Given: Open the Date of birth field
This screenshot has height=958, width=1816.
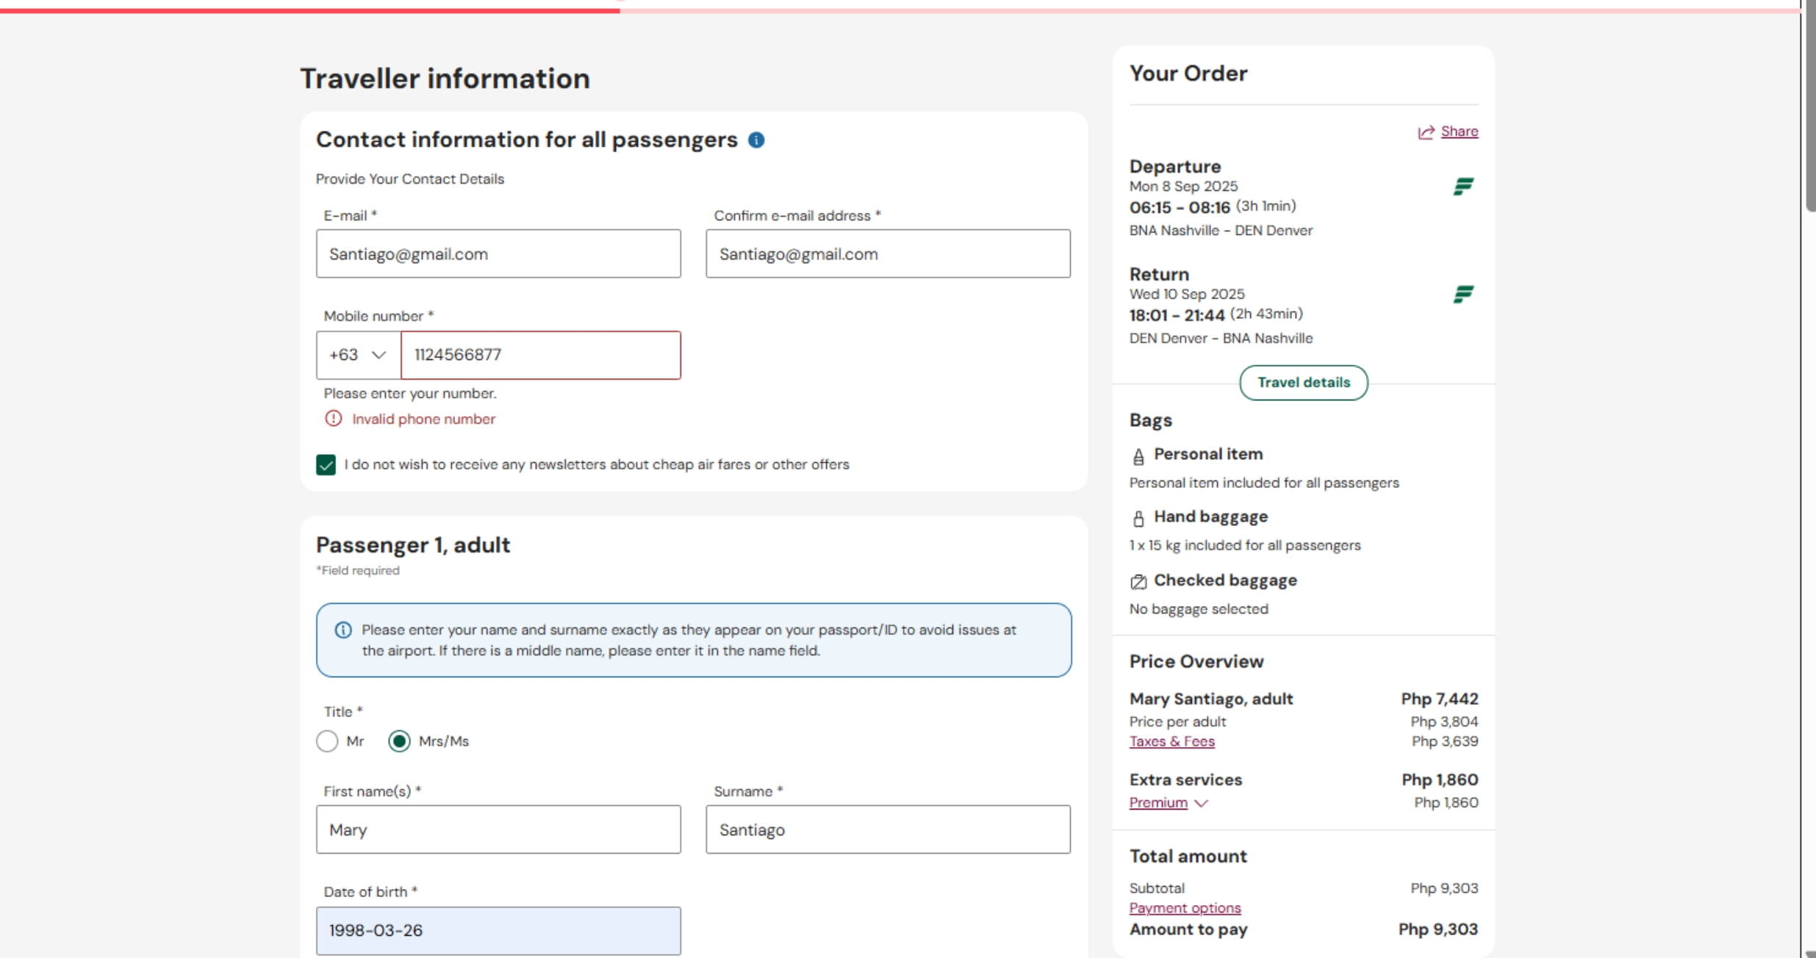Looking at the screenshot, I should 498,931.
